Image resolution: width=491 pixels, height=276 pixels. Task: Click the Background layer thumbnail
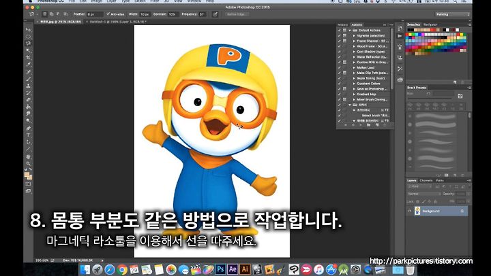(417, 211)
